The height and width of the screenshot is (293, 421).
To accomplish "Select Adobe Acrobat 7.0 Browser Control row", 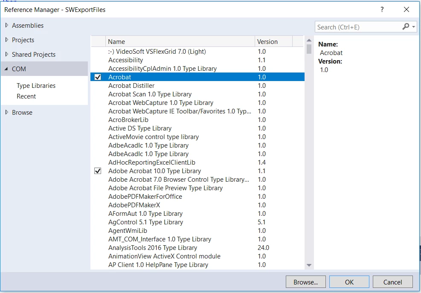I will (197, 180).
